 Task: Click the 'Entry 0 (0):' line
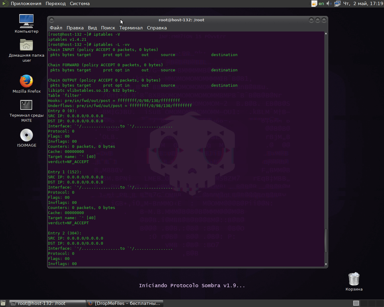point(62,111)
